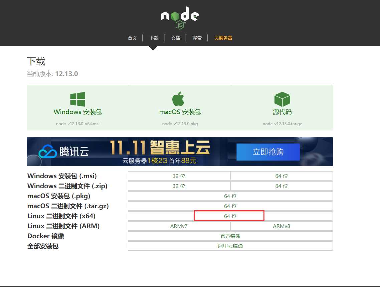This screenshot has width=380, height=287.
Task: Open the 阿里云镜像 download page
Action: coord(230,246)
